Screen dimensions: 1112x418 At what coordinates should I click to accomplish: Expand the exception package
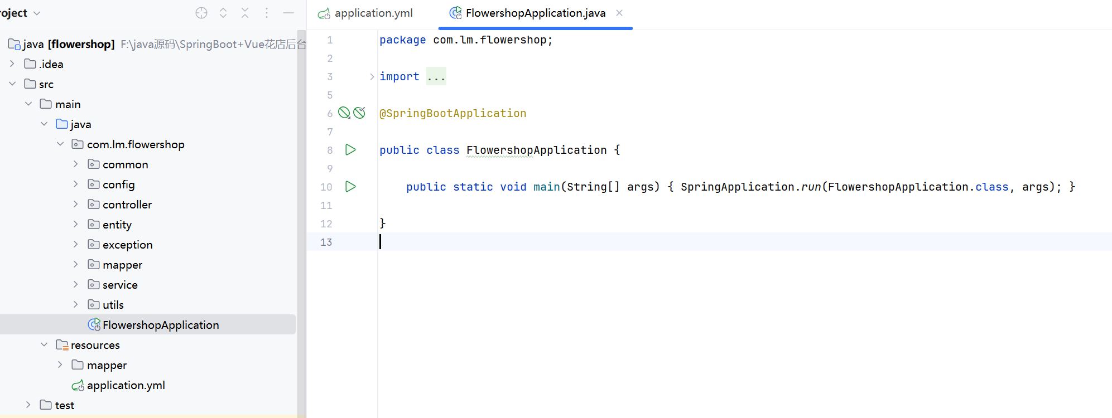76,244
